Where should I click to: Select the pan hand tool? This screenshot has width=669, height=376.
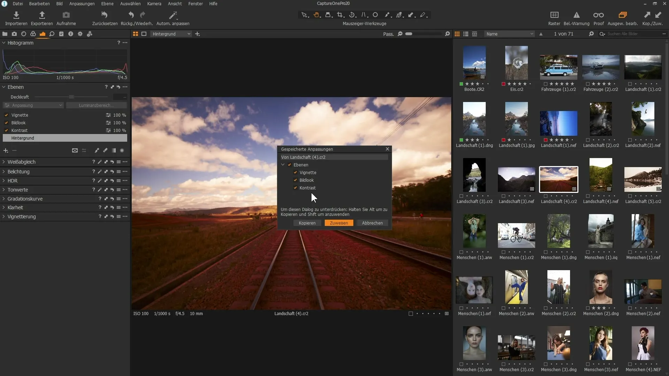(x=317, y=15)
